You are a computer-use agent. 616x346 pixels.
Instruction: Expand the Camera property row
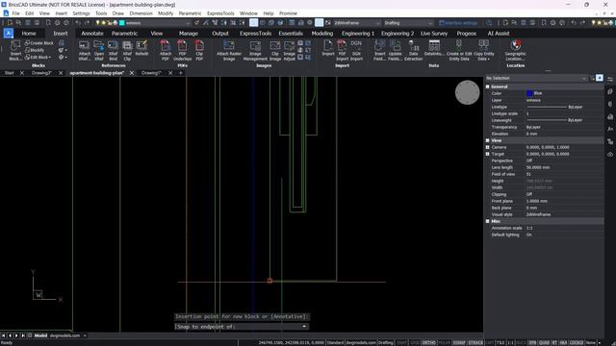point(488,147)
